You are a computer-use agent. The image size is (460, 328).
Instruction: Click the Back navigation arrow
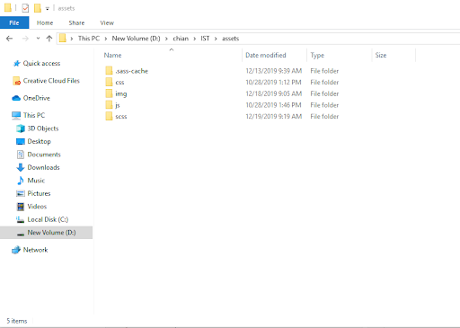(9, 39)
